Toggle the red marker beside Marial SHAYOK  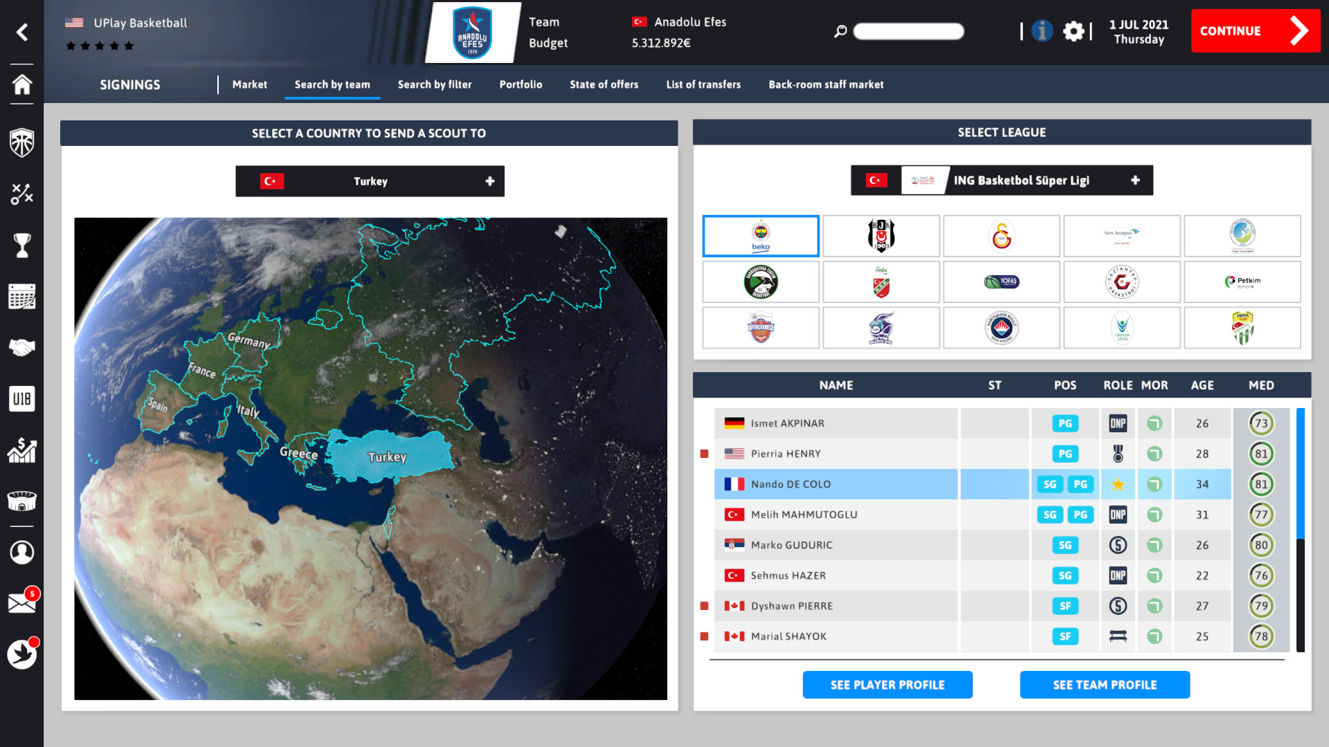point(705,636)
